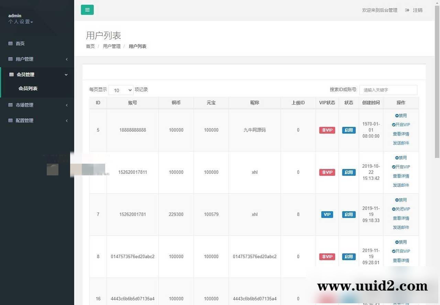The image size is (440, 305).
Task: Select the 首页 grid icon in sidebar
Action: point(11,43)
